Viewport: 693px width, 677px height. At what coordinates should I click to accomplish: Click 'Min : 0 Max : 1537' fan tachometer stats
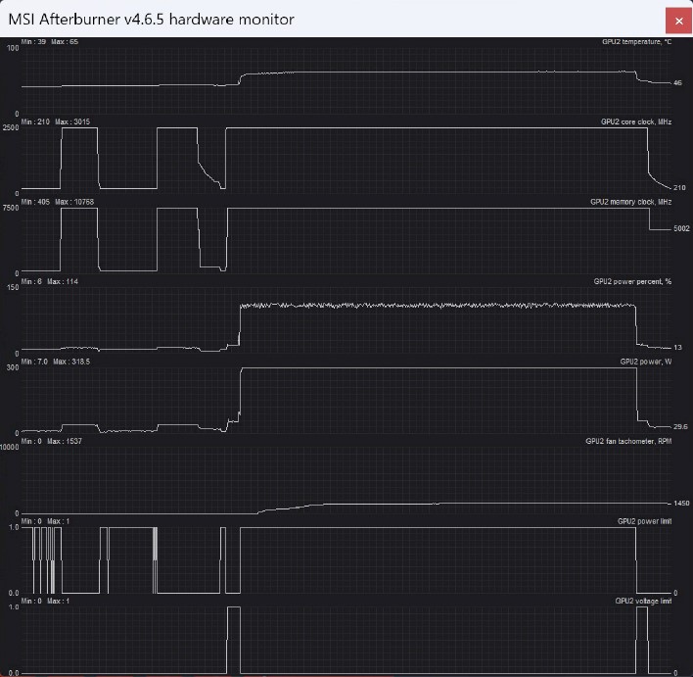51,441
